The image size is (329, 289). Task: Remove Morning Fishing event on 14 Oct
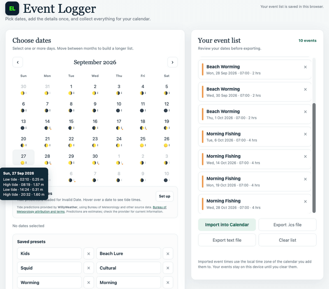(305, 156)
